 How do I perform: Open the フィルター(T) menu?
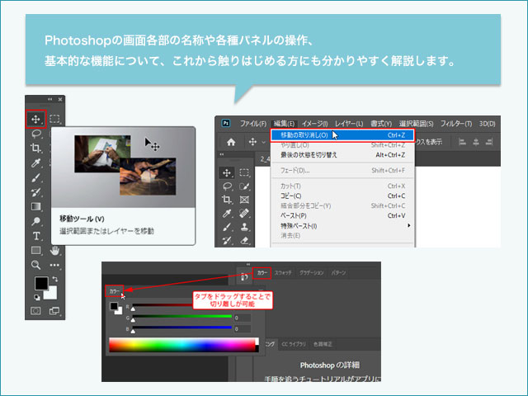pos(456,124)
